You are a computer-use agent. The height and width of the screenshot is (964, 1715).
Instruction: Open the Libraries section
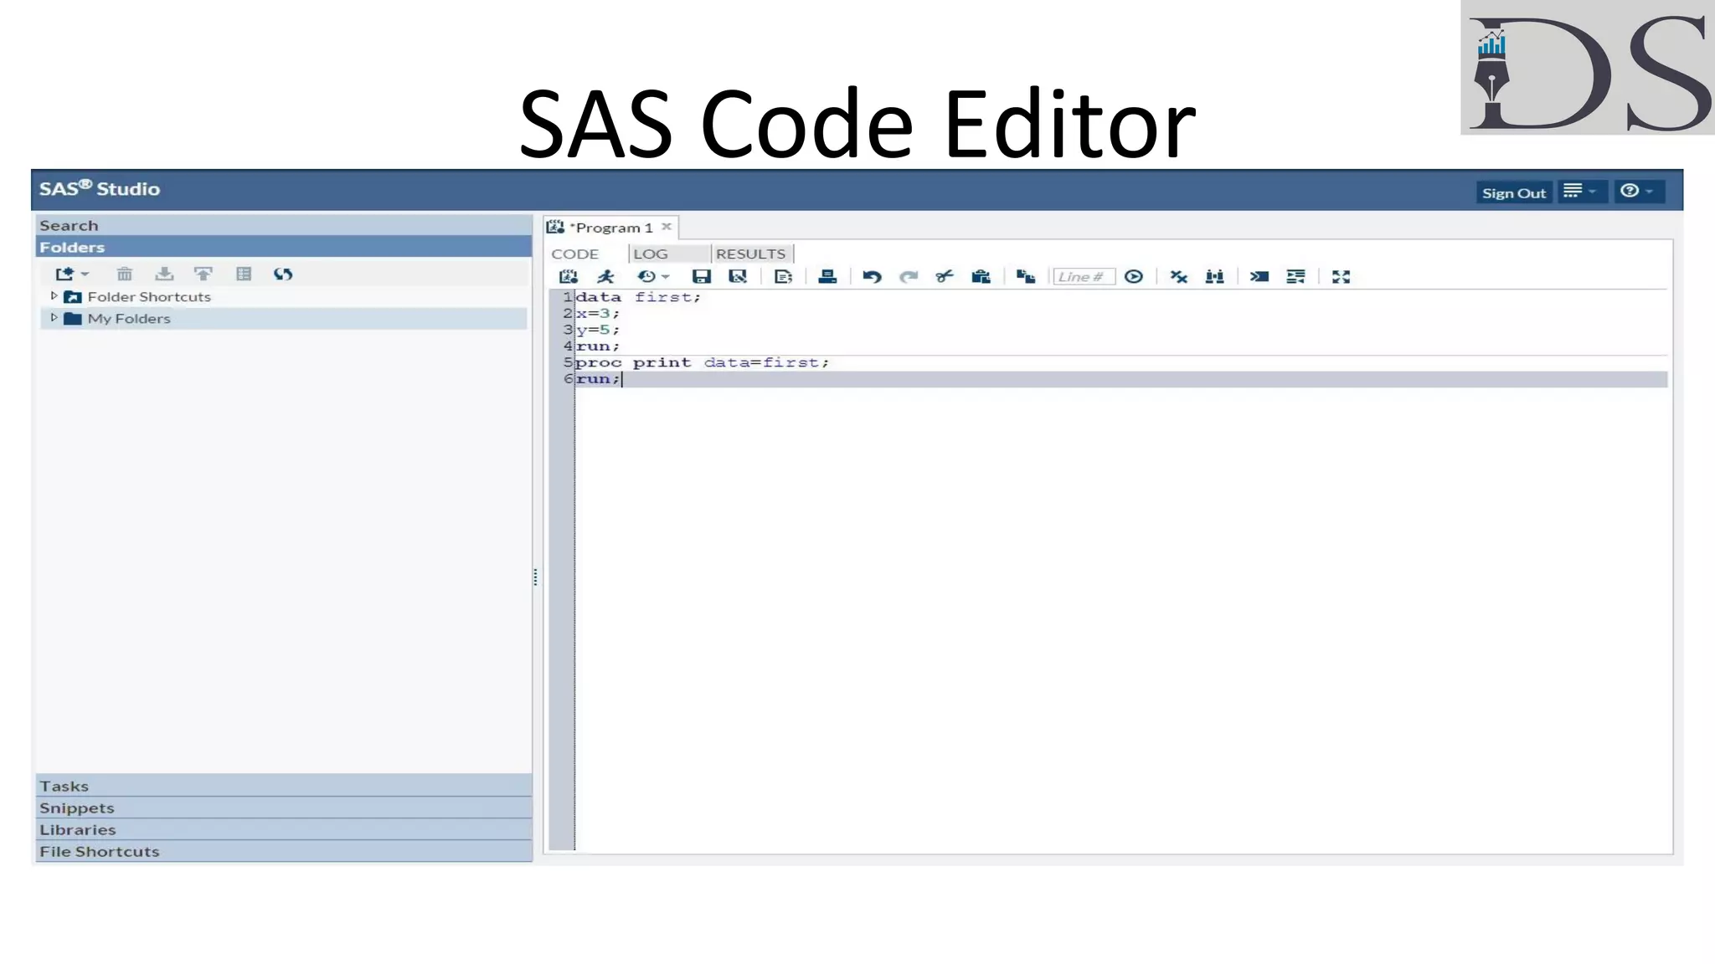tap(78, 829)
